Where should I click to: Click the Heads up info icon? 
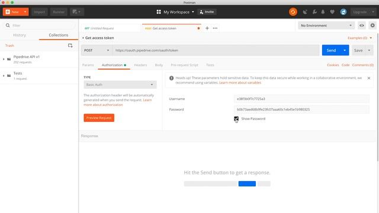(x=171, y=78)
